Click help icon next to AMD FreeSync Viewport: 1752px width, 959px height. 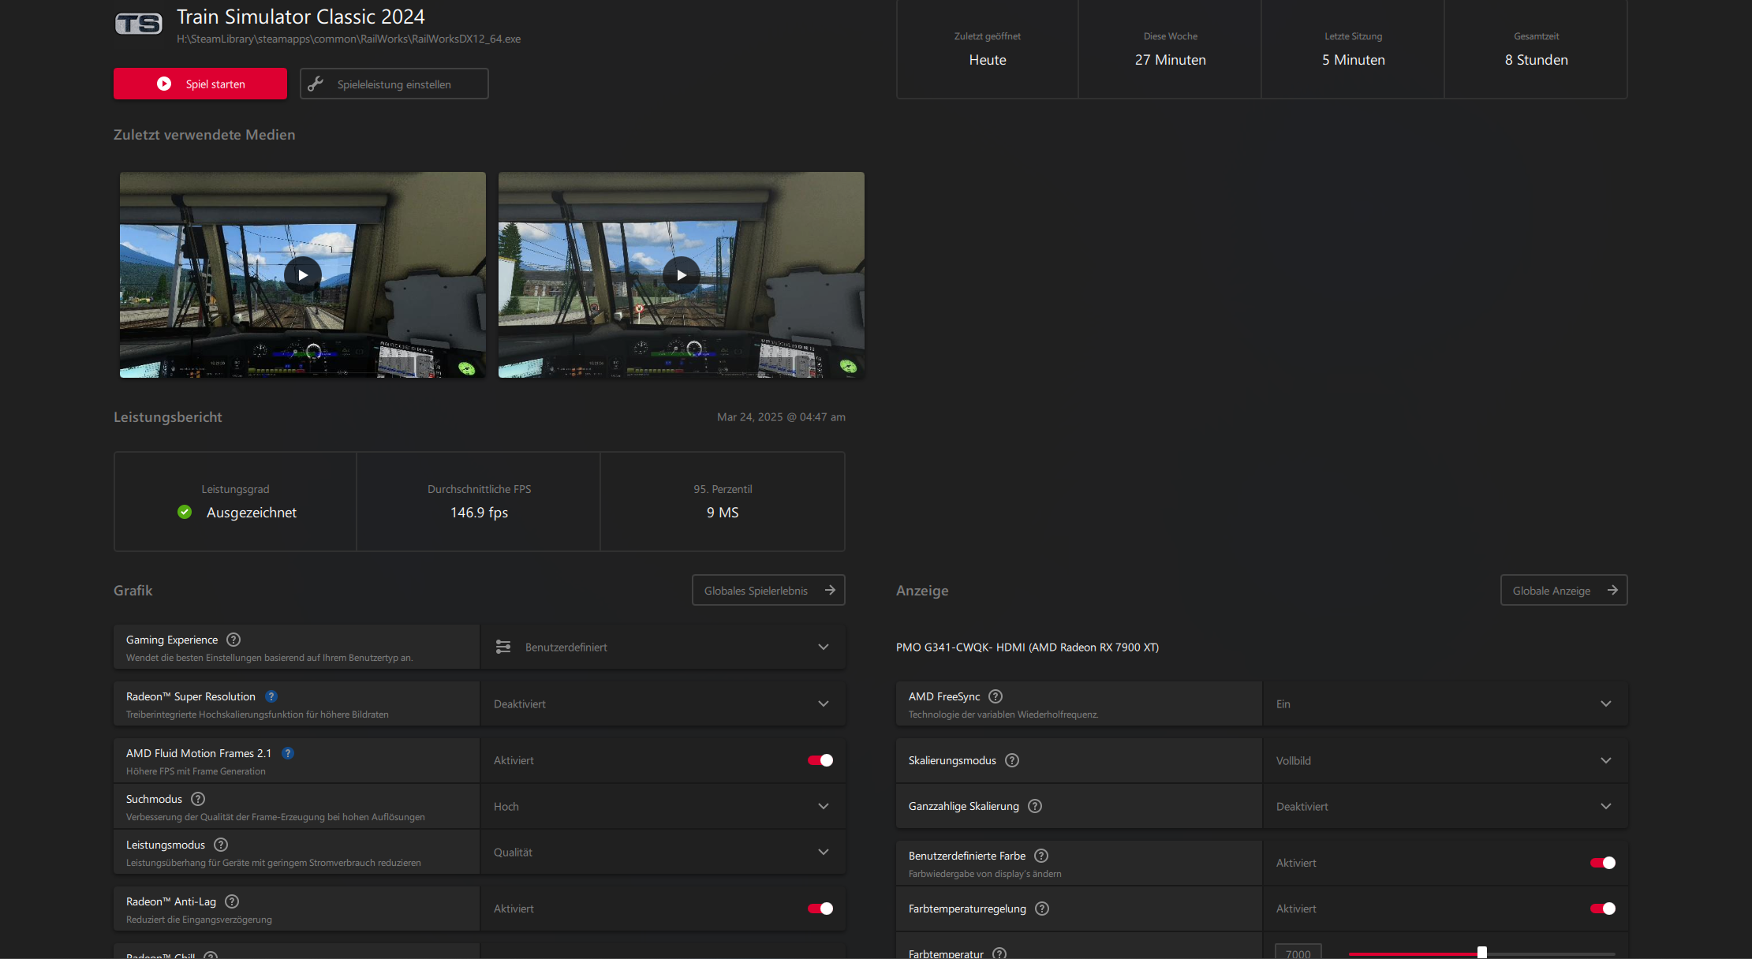click(x=996, y=696)
